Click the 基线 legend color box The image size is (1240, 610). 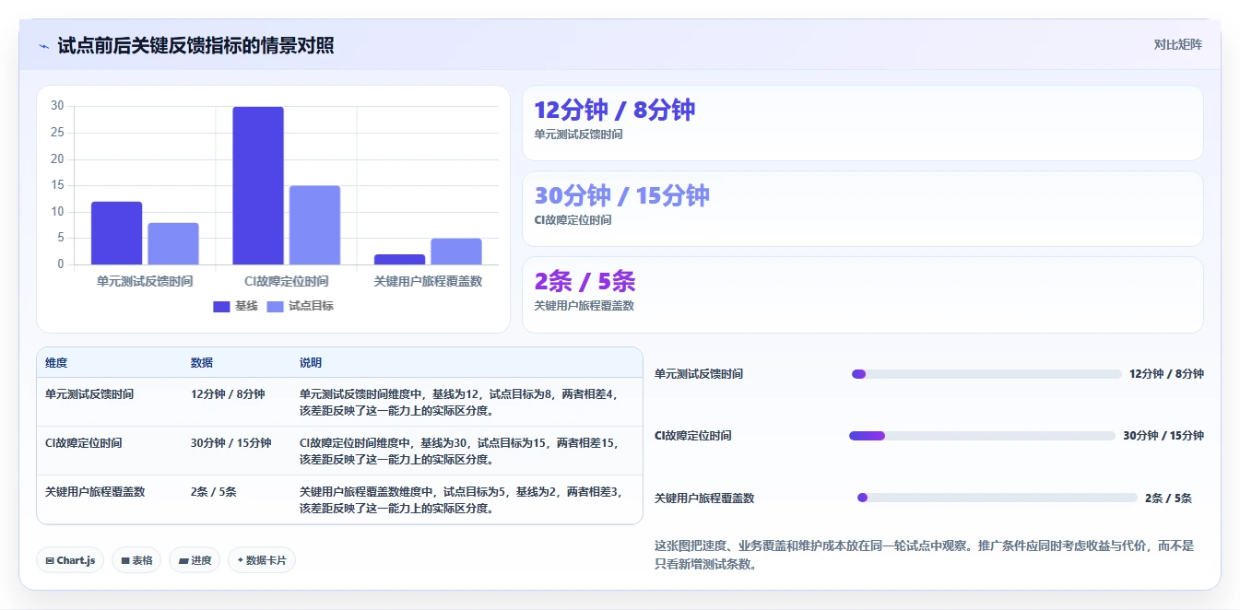221,307
